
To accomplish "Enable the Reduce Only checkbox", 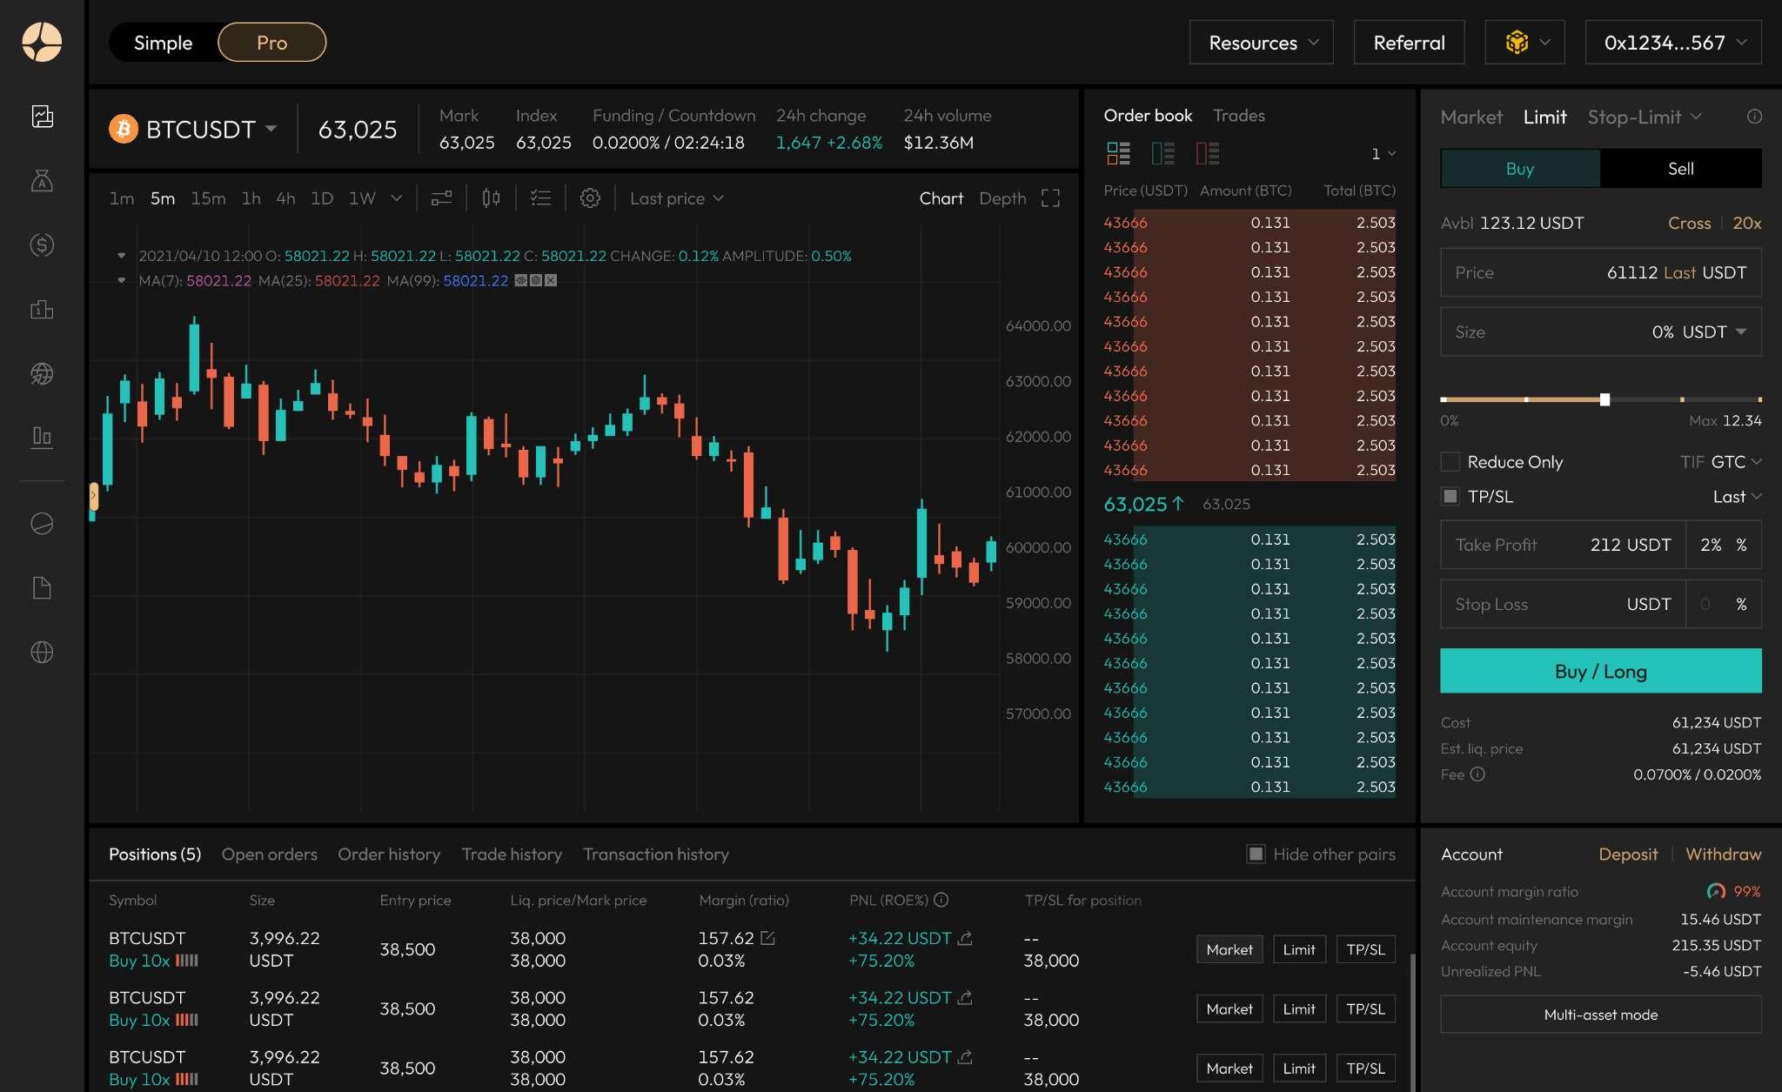I will click(1450, 461).
